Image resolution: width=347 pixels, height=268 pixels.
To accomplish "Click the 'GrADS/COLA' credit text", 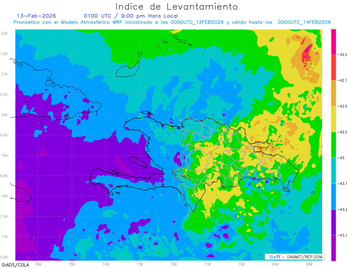I will pos(15,265).
